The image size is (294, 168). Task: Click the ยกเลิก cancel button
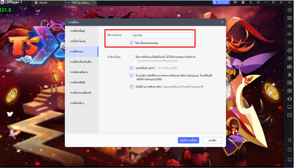[x=212, y=140]
